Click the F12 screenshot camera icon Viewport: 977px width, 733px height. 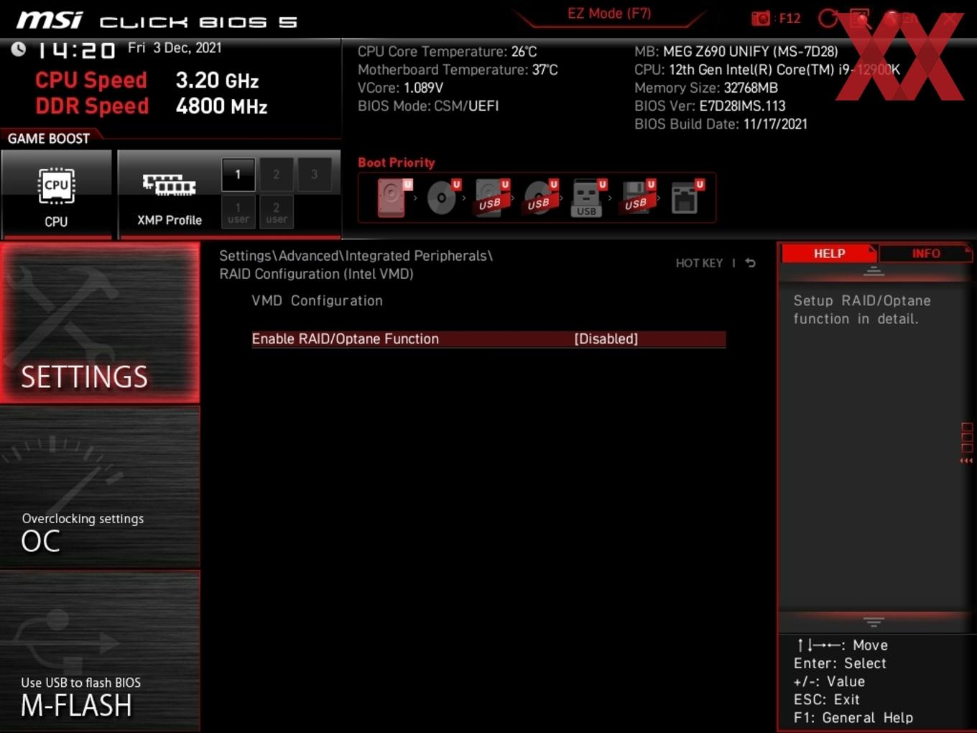[761, 19]
